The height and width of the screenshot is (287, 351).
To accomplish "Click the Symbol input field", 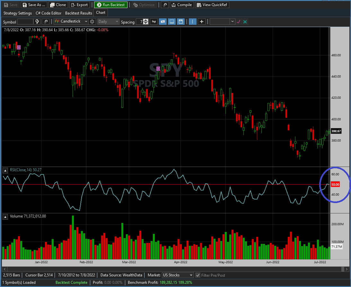I will click(25, 22).
